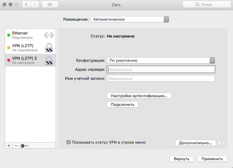
Task: Click the back navigation arrow
Action: click(27, 5)
